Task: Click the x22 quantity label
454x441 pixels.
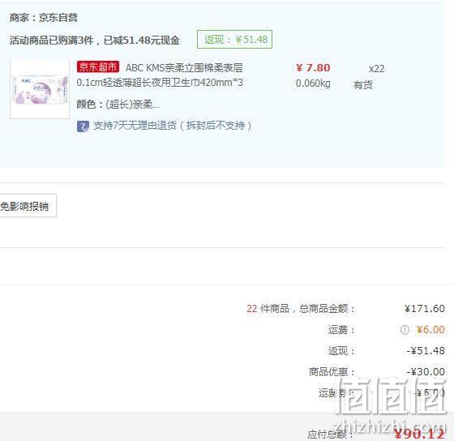Action: (x=376, y=69)
